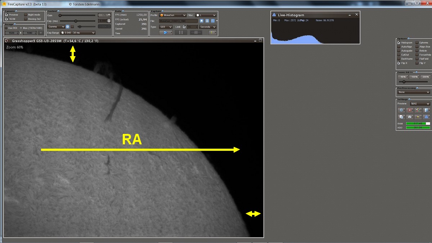432x243 pixels.
Task: Enable the Darkframe checkbox
Action: [x=399, y=59]
